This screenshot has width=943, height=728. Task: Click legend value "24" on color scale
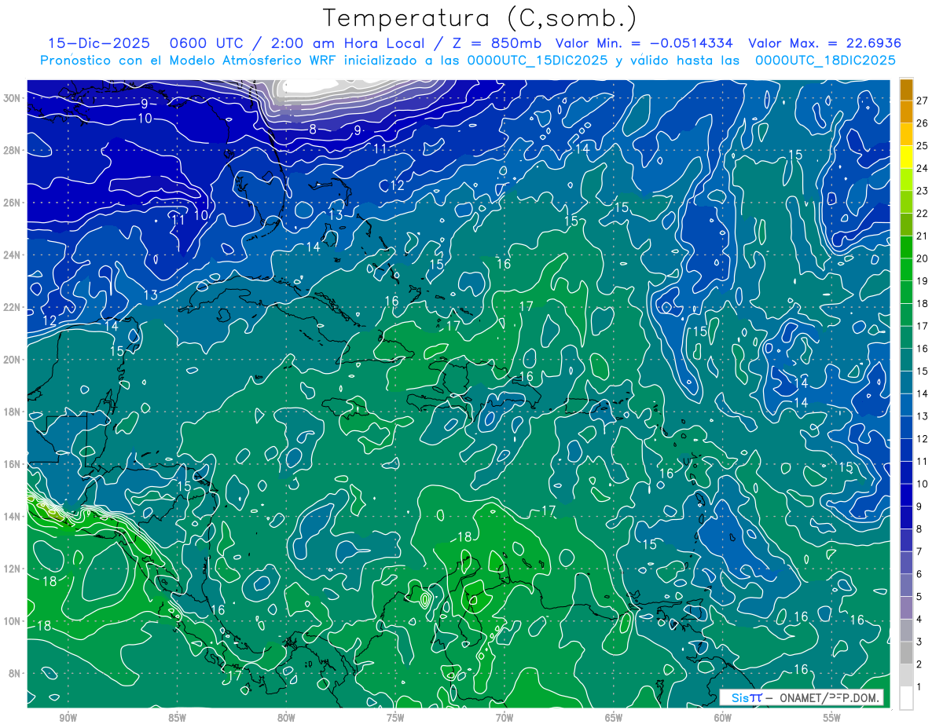pos(923,168)
